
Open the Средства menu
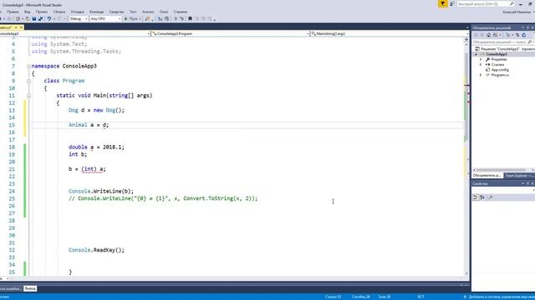116,12
